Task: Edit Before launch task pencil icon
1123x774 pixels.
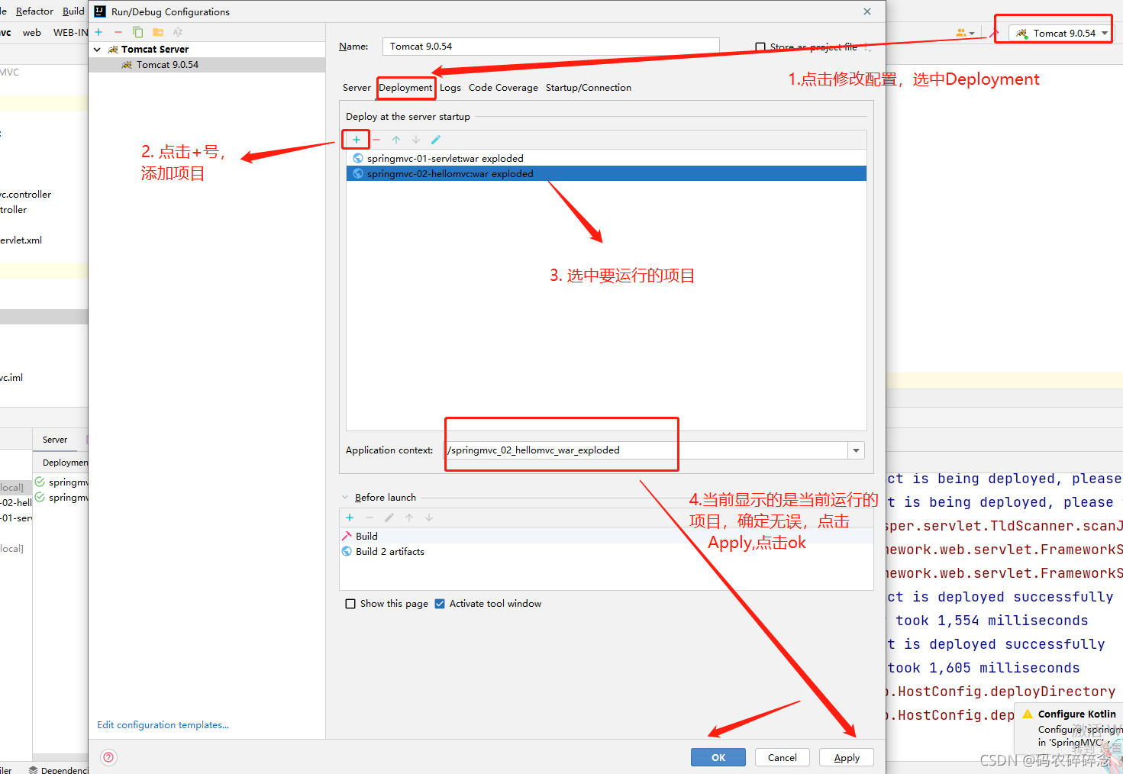Action: pos(389,518)
